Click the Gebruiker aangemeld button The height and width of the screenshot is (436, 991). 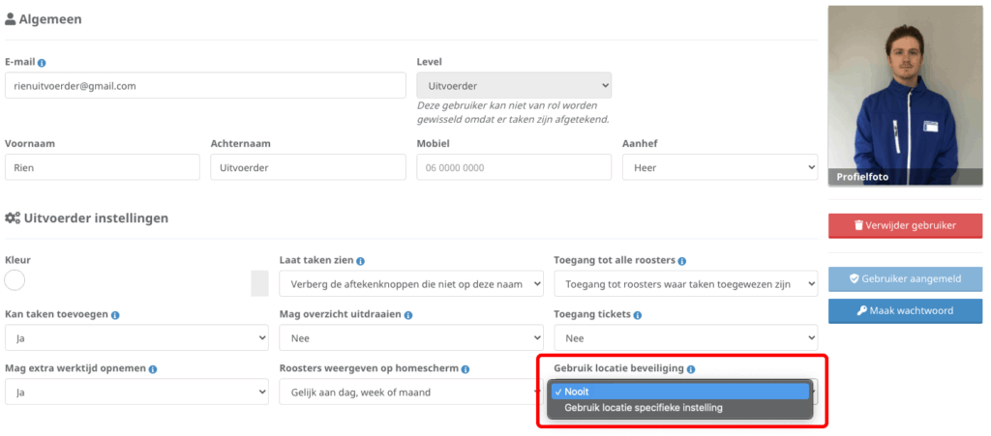click(905, 278)
